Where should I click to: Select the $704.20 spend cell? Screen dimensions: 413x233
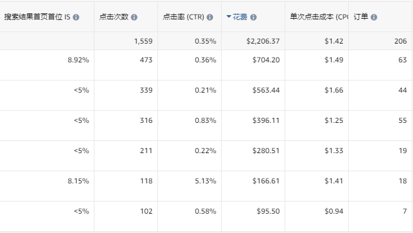pos(253,65)
